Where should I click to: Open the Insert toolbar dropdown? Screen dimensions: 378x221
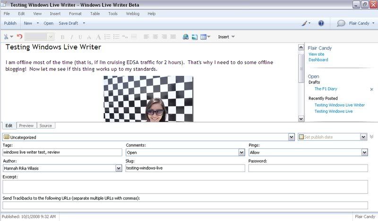point(226,37)
